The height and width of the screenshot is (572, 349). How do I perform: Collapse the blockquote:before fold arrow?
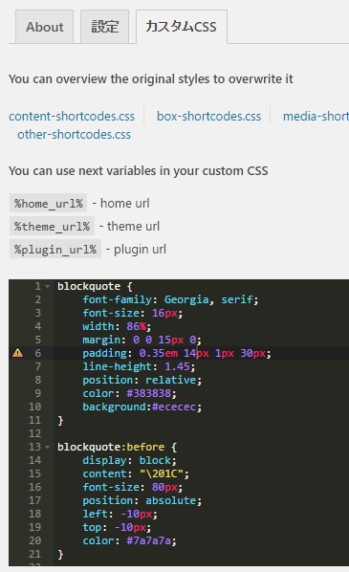click(48, 447)
